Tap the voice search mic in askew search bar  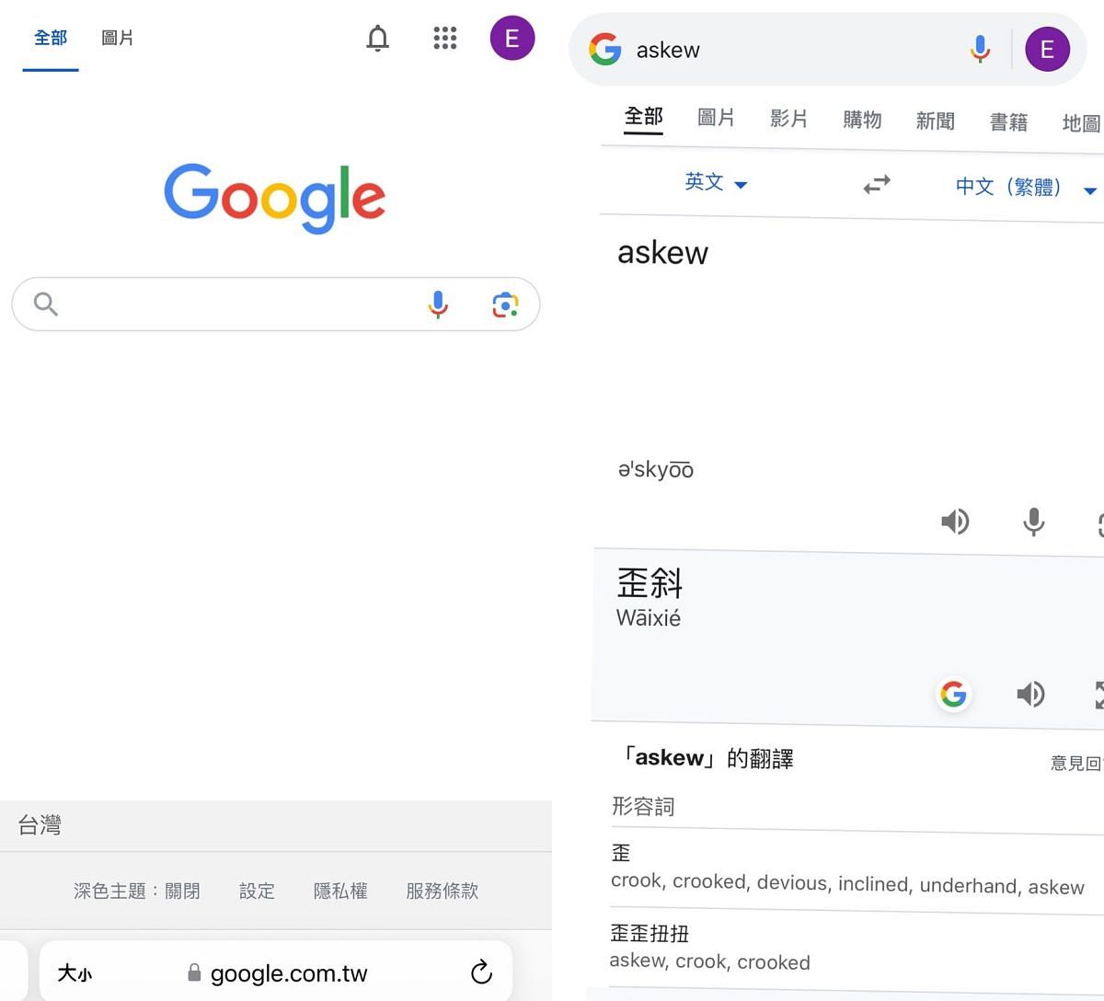tap(980, 49)
